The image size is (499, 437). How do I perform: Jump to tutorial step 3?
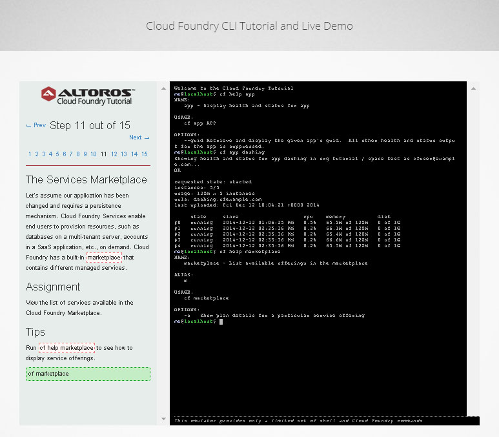(44, 154)
